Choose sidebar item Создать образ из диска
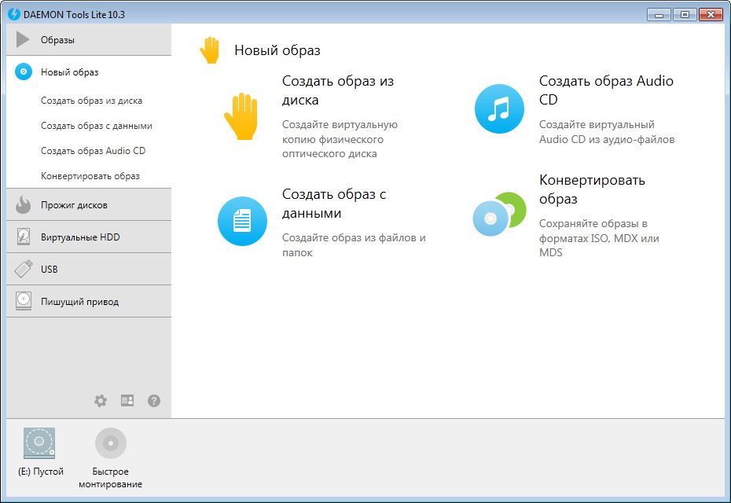 pos(91,101)
